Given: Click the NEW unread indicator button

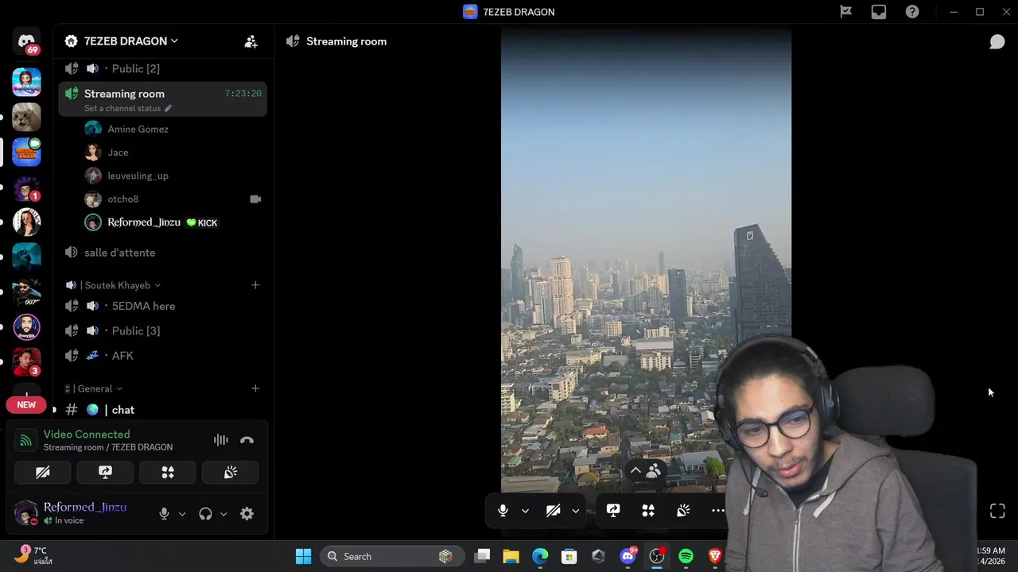Looking at the screenshot, I should tap(26, 405).
